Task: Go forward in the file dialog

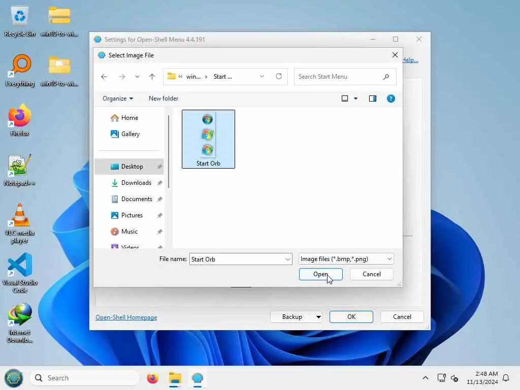Action: coord(122,77)
